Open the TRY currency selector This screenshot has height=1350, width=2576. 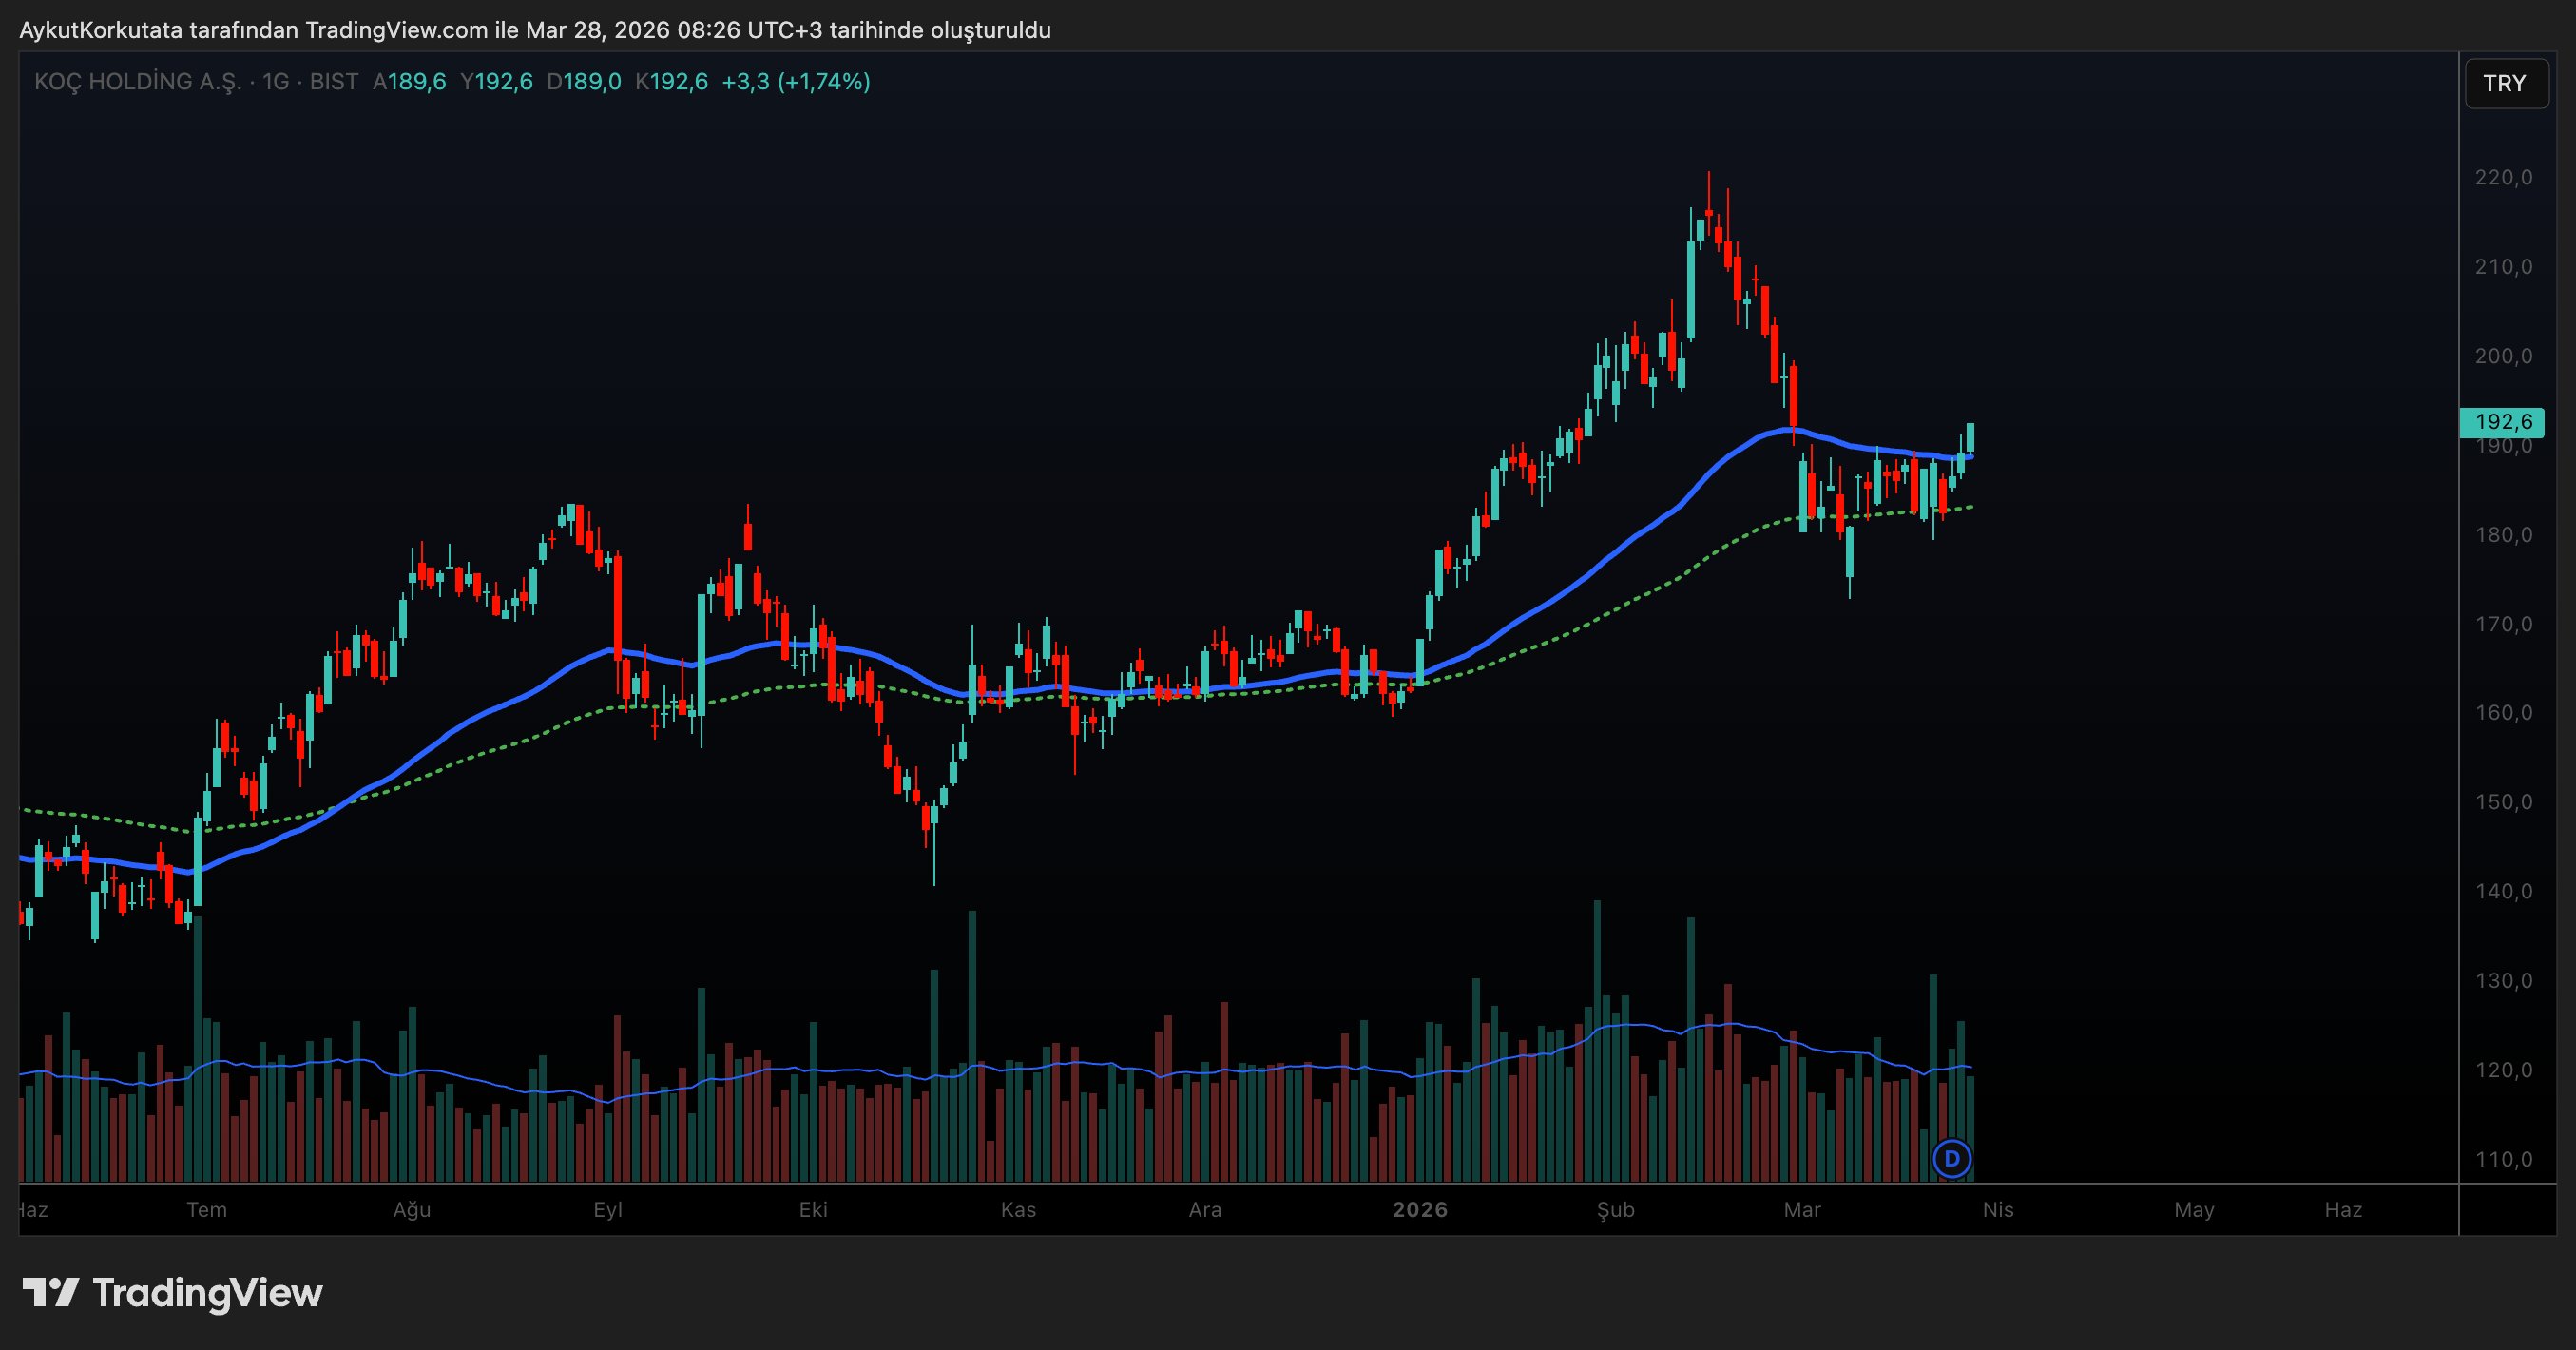[x=2504, y=83]
